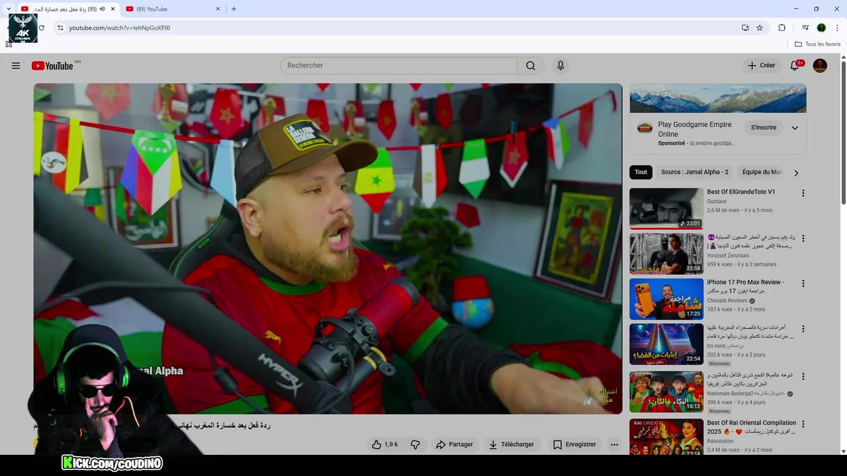This screenshot has height=476, width=847.
Task: Select 'Source : Jamal Alpha - 2' chip
Action: pyautogui.click(x=694, y=172)
